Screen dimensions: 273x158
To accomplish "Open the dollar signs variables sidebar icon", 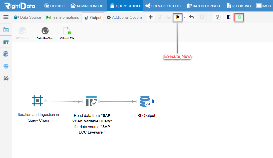I will [x=6, y=78].
